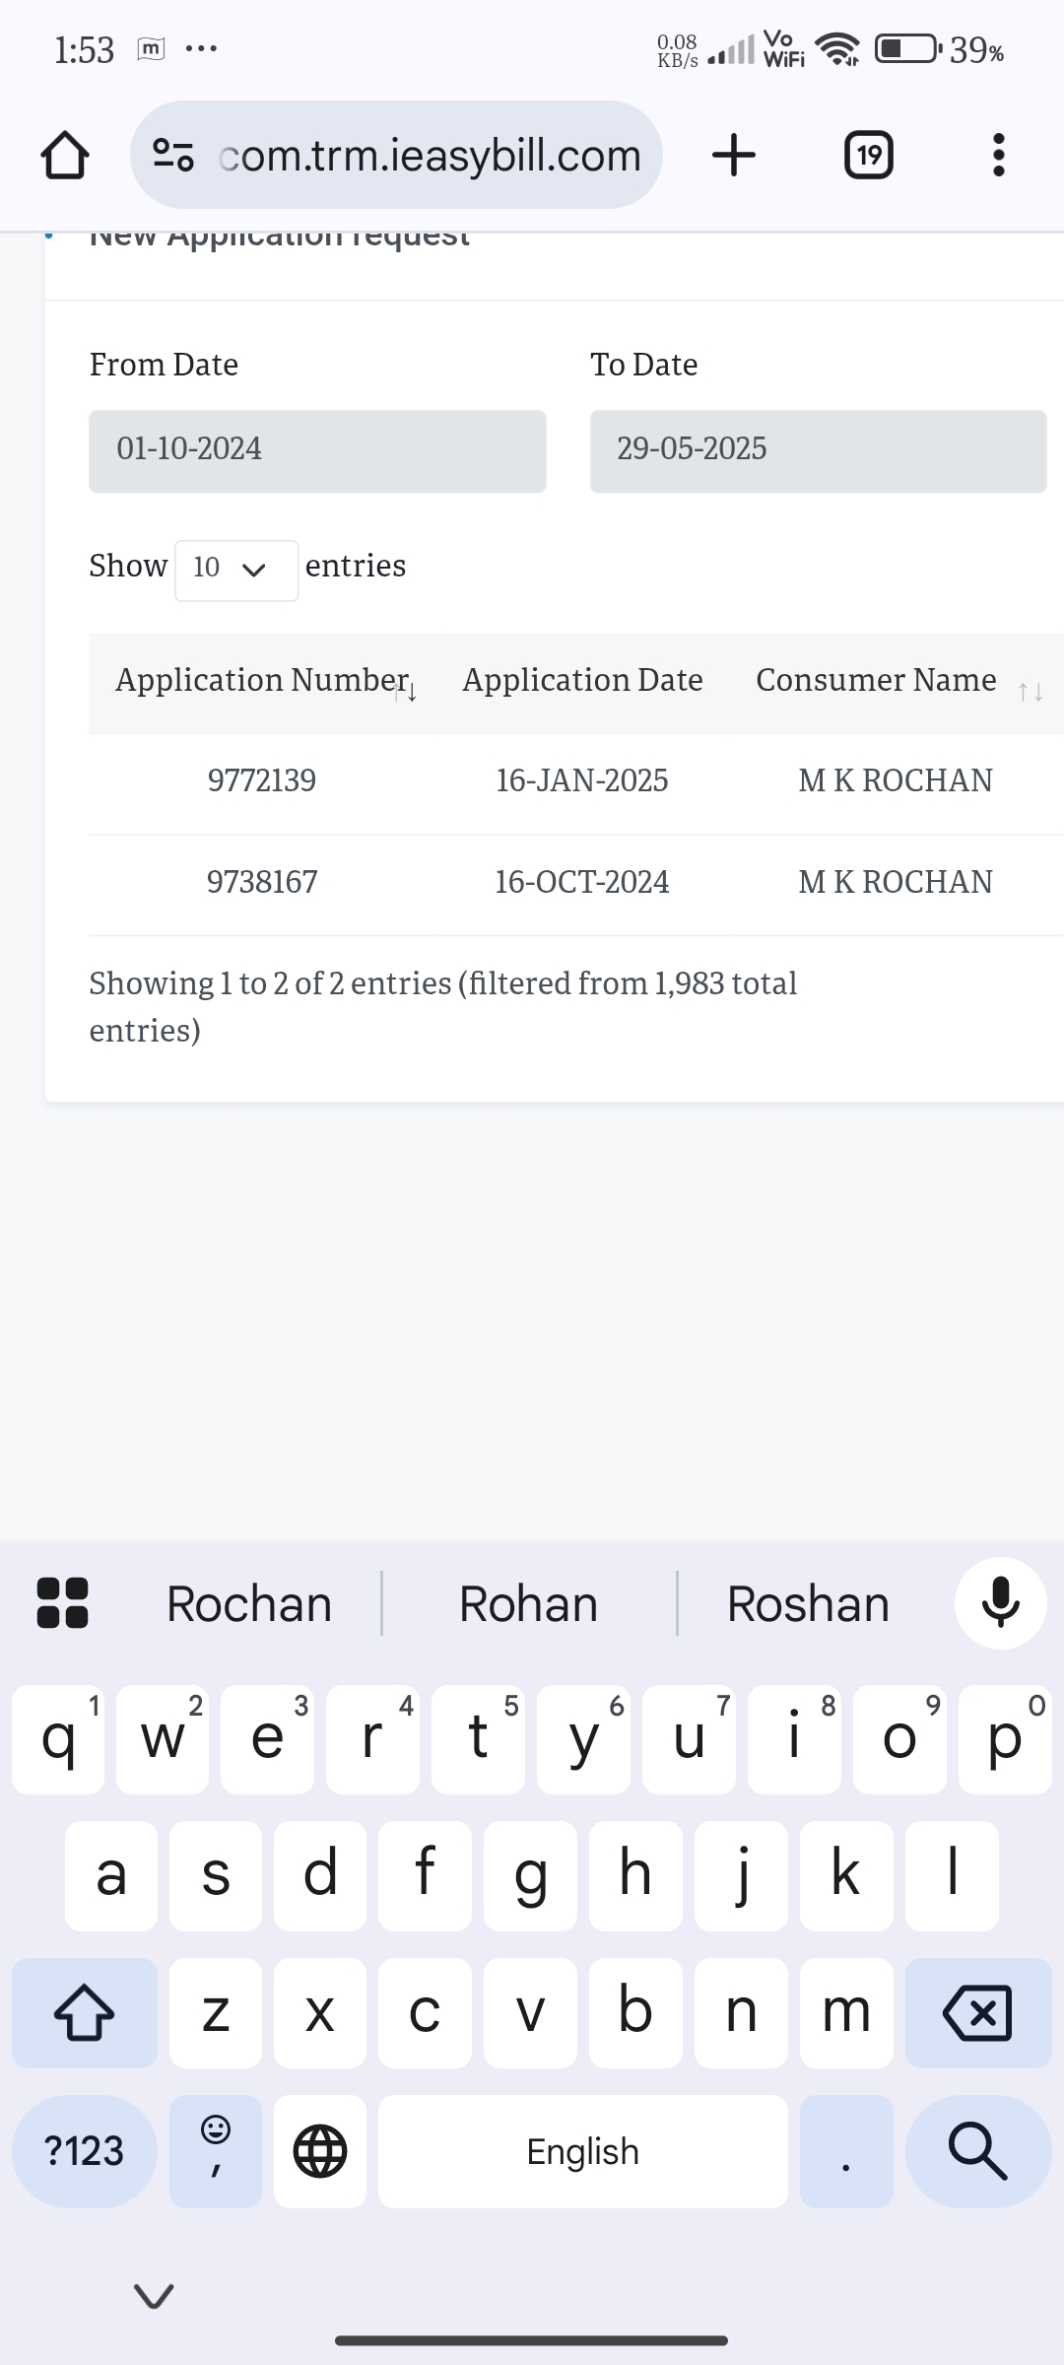
Task: Choose the "Roshan" keyboard suggestion
Action: coord(808,1603)
